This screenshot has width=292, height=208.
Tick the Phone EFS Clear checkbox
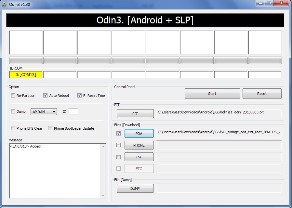point(13,128)
